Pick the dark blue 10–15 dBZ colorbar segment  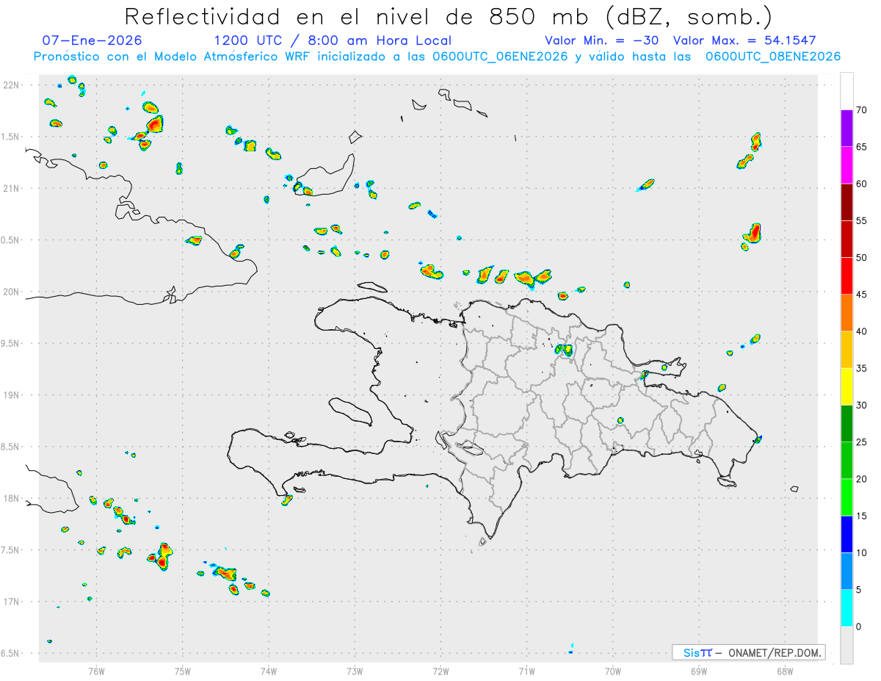(x=846, y=535)
